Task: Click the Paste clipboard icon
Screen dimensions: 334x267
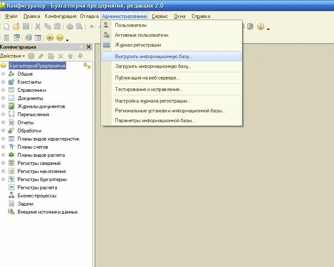Action: pyautogui.click(x=57, y=26)
